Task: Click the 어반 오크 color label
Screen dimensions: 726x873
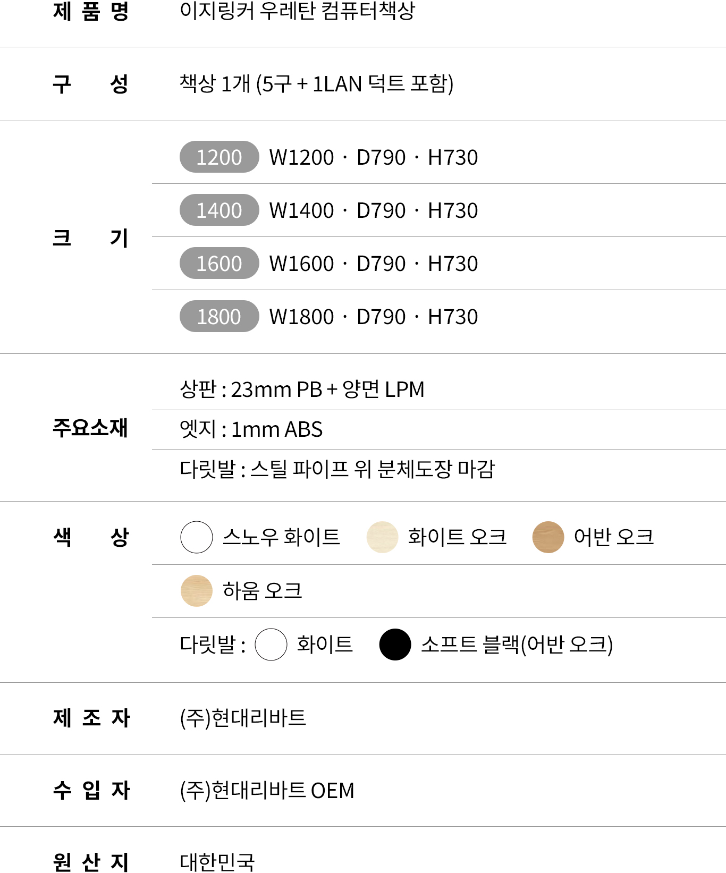Action: click(613, 537)
